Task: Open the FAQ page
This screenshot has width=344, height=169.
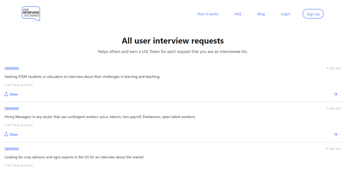Action: click(238, 14)
